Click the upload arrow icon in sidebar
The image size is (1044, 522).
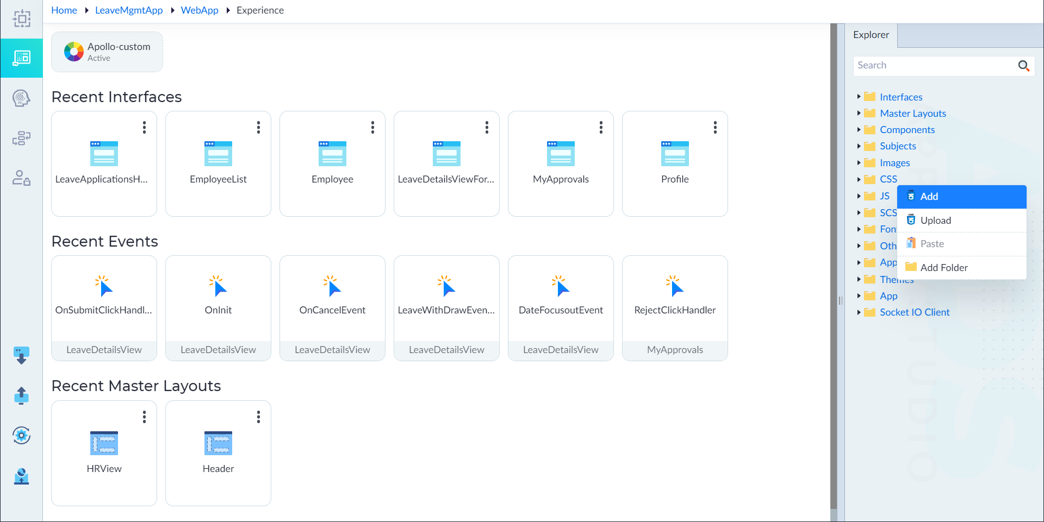[21, 395]
